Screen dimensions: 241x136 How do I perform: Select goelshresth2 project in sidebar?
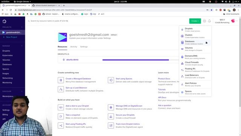12,32
